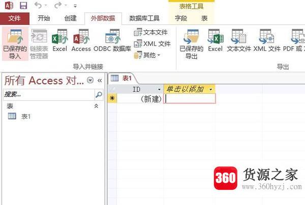This screenshot has width=305, height=205.
Task: Open 单击以添加 field type dropdown
Action: [x=211, y=89]
